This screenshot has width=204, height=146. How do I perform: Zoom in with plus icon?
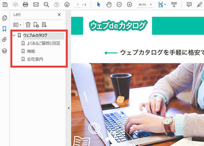click(129, 5)
